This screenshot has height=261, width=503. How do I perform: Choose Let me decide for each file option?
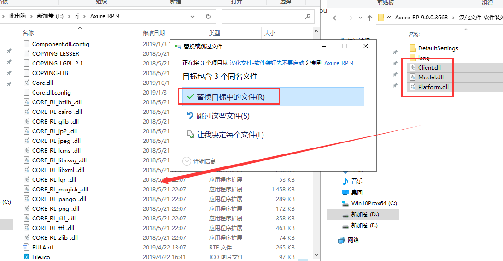tap(226, 135)
